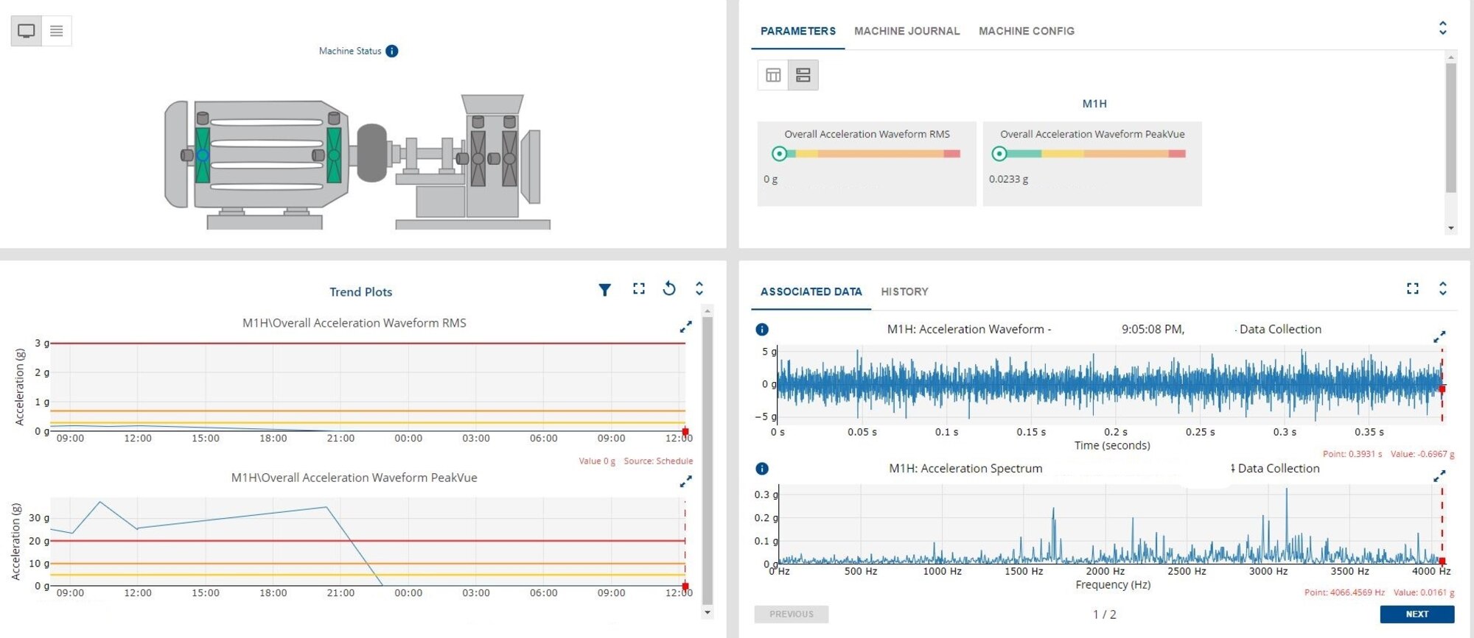
Task: Open the Trend Plots filter
Action: point(604,290)
